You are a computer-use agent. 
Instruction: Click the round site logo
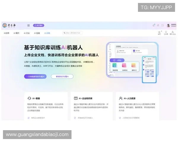pos(5,25)
